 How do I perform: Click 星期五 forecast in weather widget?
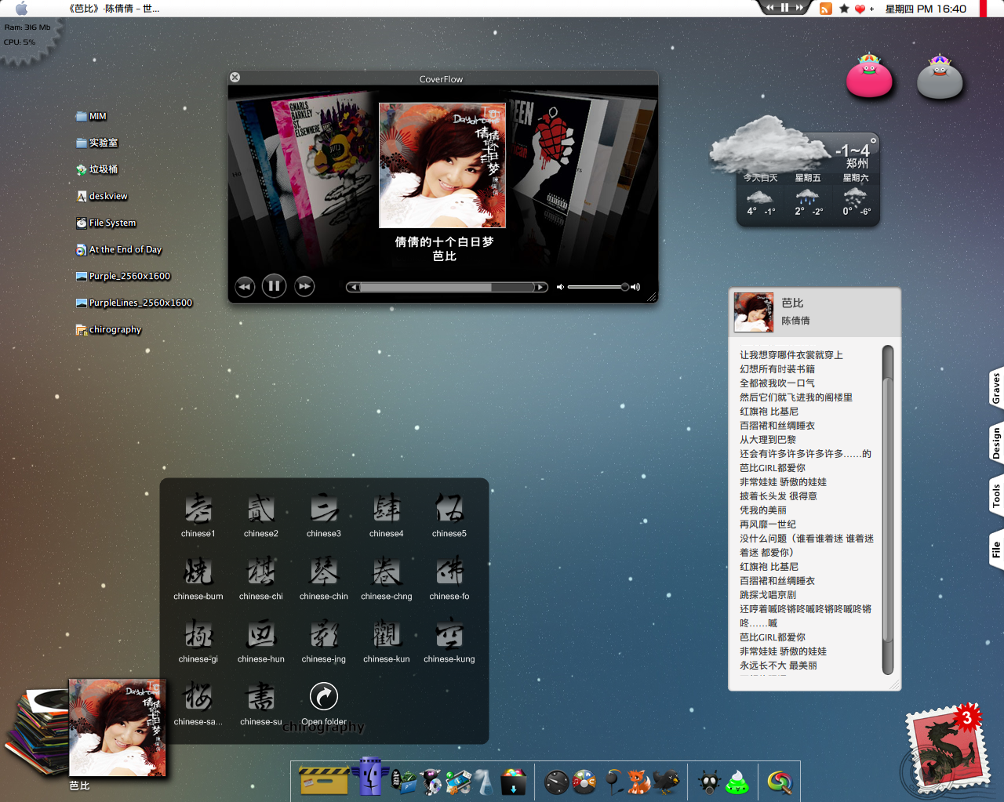click(808, 196)
